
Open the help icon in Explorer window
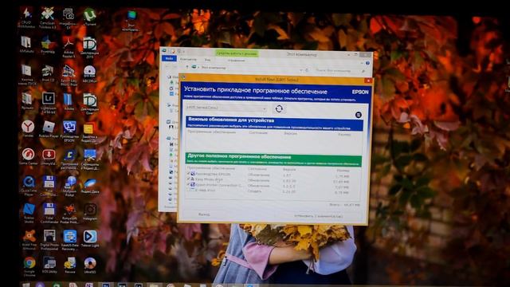click(367, 63)
